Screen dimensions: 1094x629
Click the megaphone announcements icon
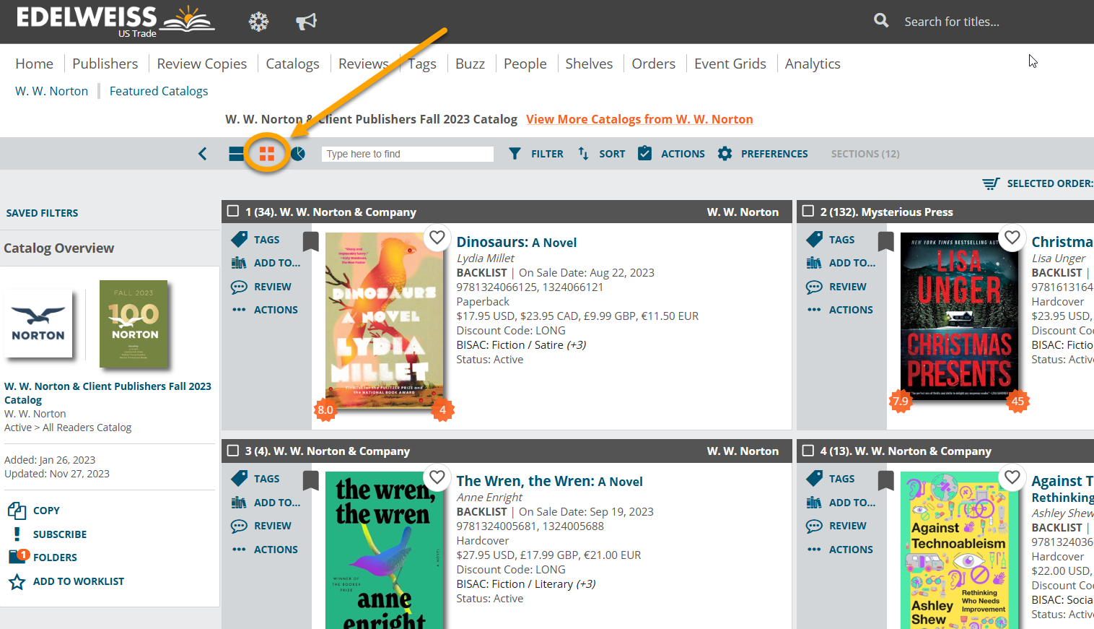pos(306,22)
